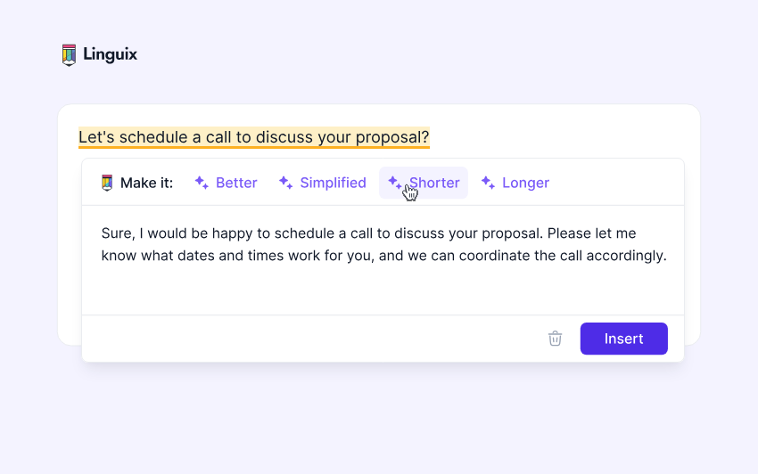Delete the suggestion with the trash icon
The height and width of the screenshot is (474, 758).
pos(555,339)
